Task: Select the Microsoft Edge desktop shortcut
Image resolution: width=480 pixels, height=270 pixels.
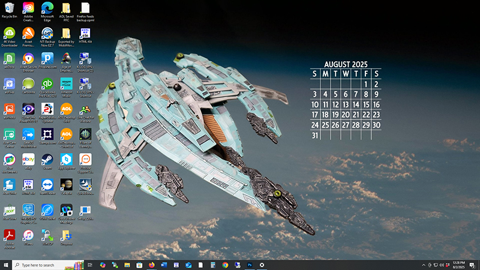Action: pyautogui.click(x=47, y=11)
